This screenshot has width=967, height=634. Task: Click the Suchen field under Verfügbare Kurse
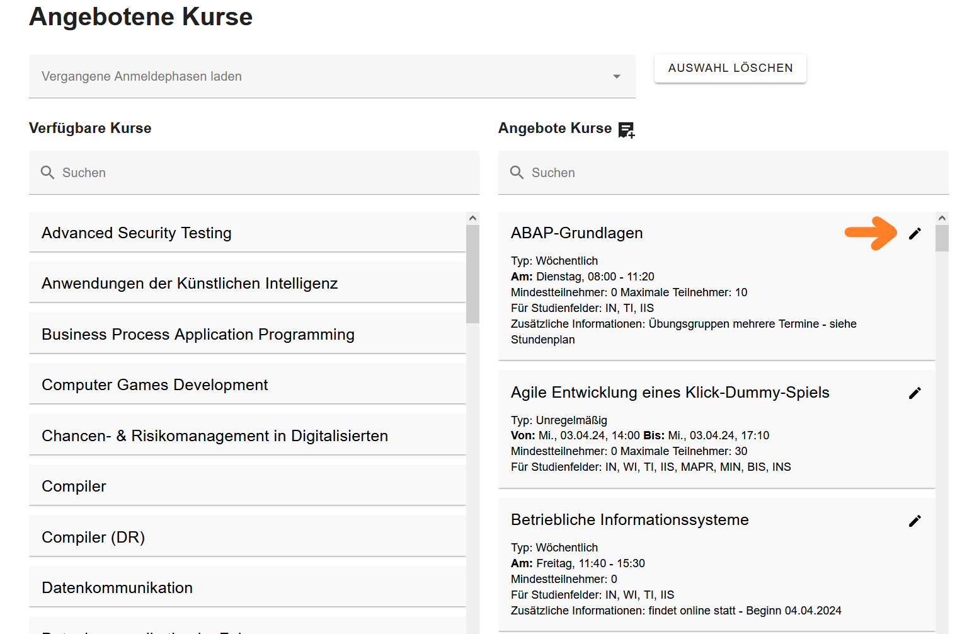click(189, 172)
